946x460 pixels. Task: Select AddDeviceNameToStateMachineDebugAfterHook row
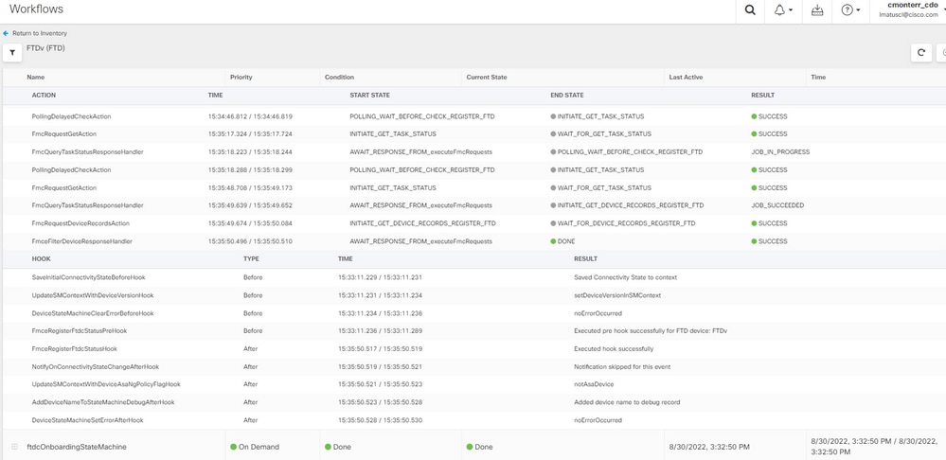[473, 402]
